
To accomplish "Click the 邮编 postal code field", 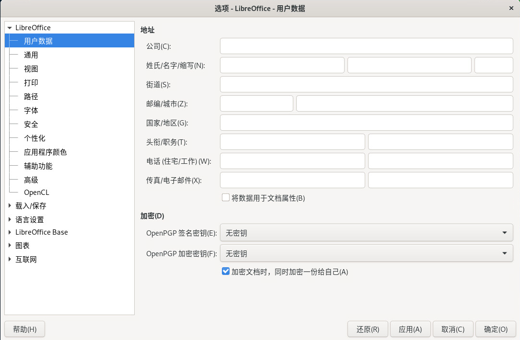I will coord(256,104).
